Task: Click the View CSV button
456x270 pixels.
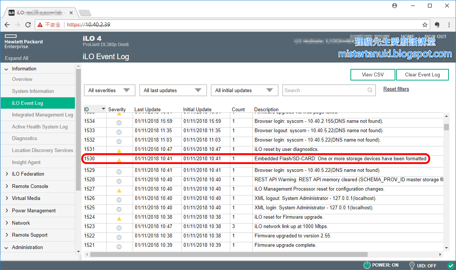Action: [x=373, y=75]
